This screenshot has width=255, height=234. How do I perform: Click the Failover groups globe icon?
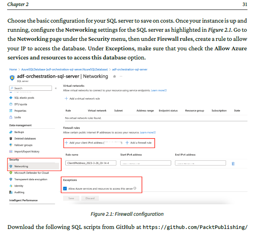11,145
